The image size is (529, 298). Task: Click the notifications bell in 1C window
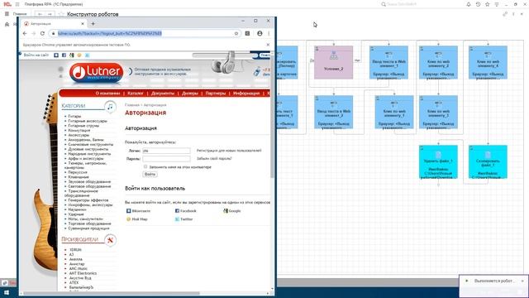(469, 4)
